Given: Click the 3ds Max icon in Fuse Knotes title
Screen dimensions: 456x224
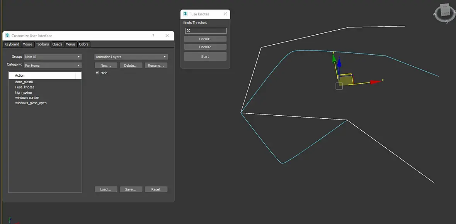Looking at the screenshot, I should (x=185, y=13).
